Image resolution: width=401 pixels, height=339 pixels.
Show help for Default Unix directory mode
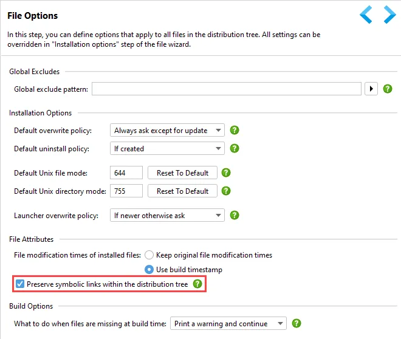[226, 191]
